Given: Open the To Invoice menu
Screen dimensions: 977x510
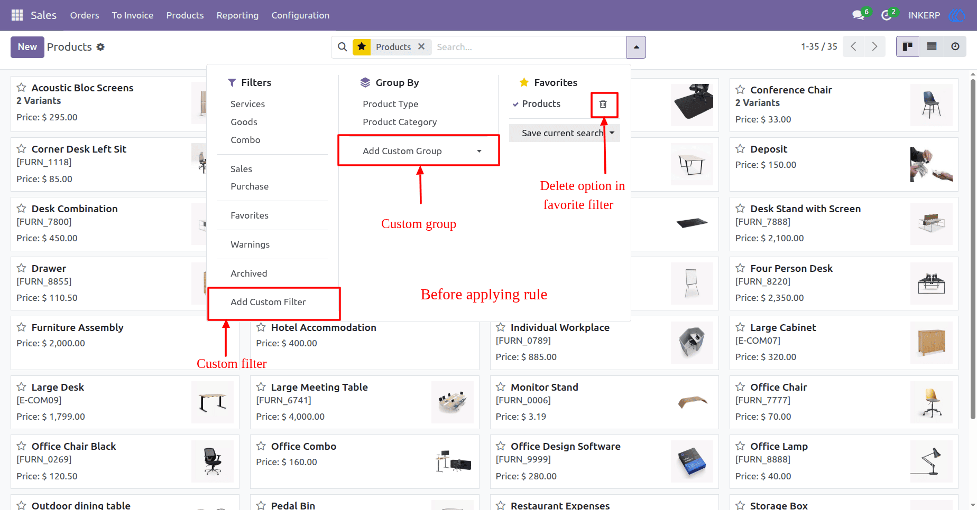Looking at the screenshot, I should pos(133,15).
